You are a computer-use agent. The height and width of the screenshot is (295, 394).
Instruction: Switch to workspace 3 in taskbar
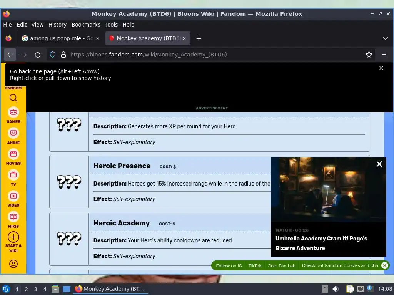click(x=36, y=289)
